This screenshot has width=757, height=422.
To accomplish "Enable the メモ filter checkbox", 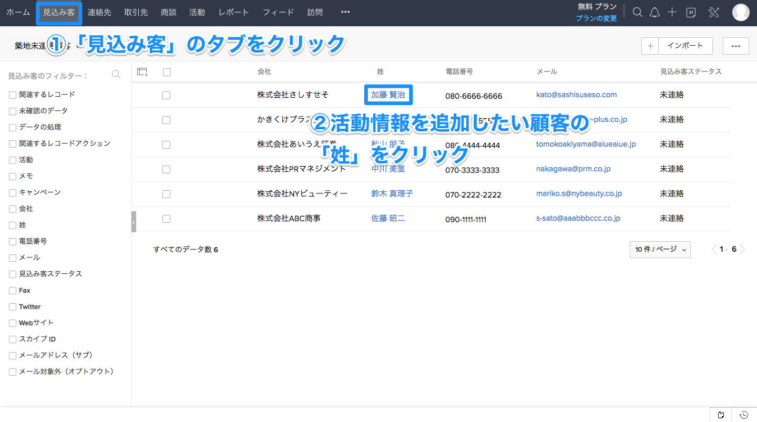I will click(x=13, y=177).
